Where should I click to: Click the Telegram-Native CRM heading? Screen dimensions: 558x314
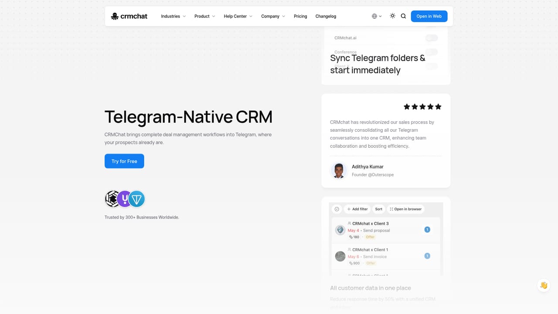click(x=188, y=117)
